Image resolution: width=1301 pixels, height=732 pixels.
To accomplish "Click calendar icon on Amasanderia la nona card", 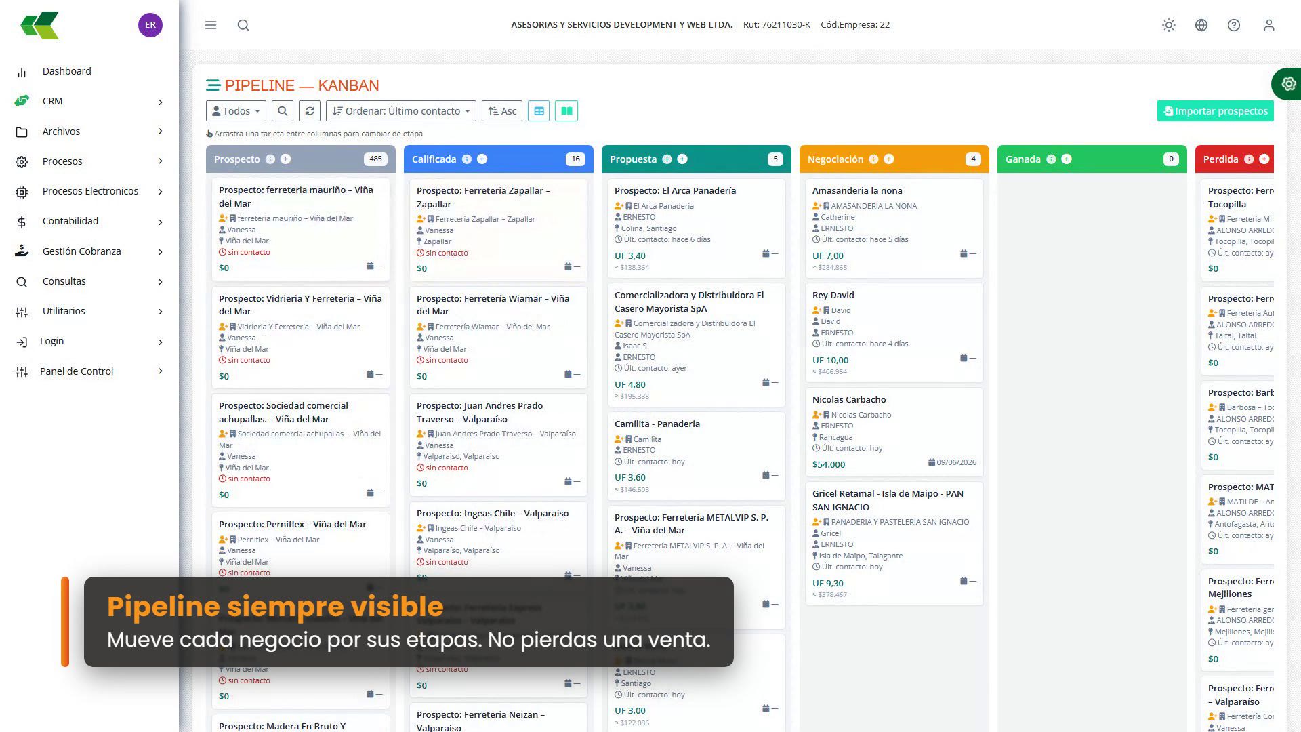I will [x=964, y=253].
